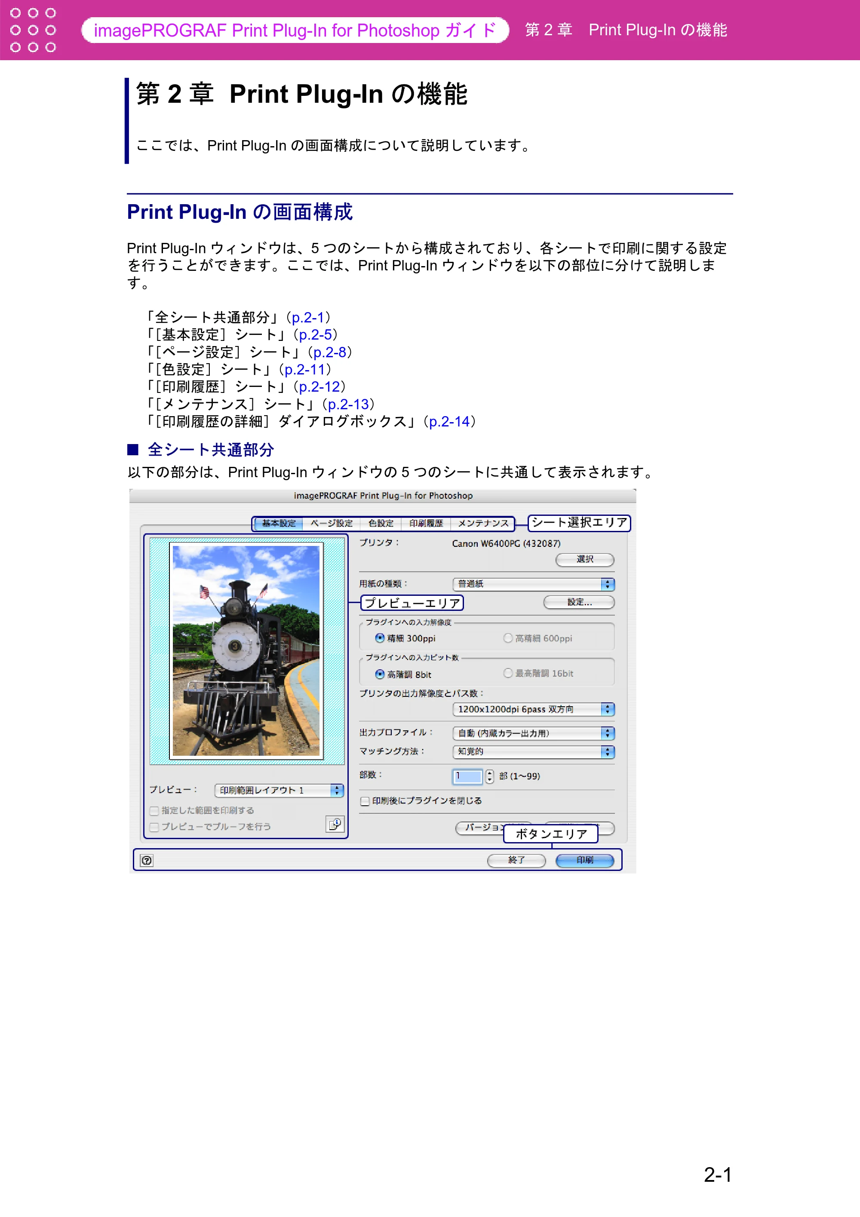Click the 部数 copies input field
Viewport: 860px width, 1217px height.
[467, 776]
